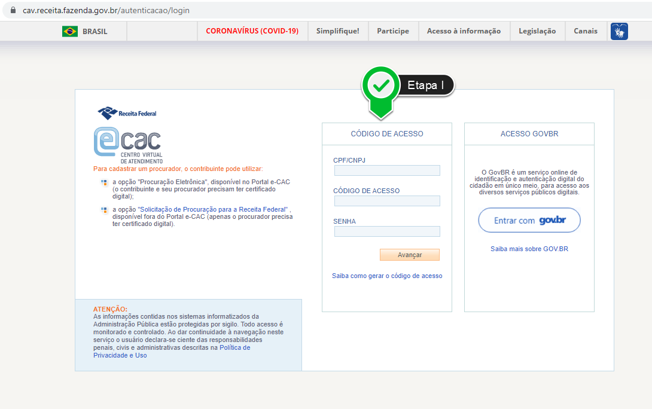This screenshot has width=652, height=409.
Task: Click the Brazil flag icon
Action: pos(70,31)
